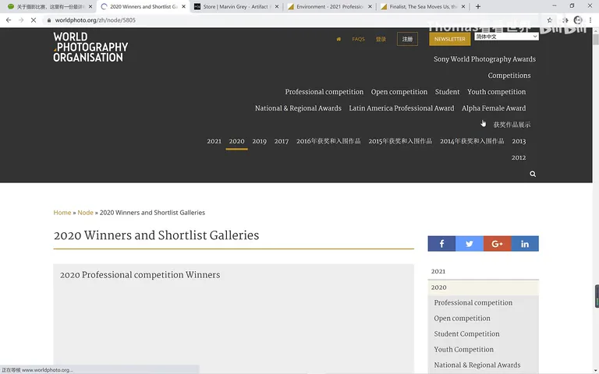This screenshot has height=374, width=599.
Task: Open FAQS link in header
Action: click(x=358, y=39)
